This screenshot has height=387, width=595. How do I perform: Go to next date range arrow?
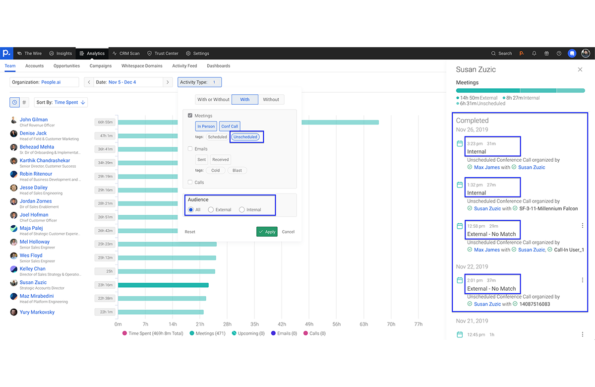(x=168, y=82)
